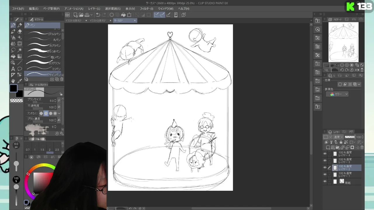
Task: Select the Decoration sparkle tool
Action: tap(20, 38)
